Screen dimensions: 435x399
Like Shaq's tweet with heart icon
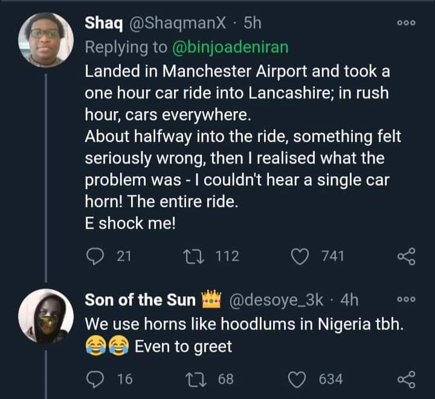point(300,257)
